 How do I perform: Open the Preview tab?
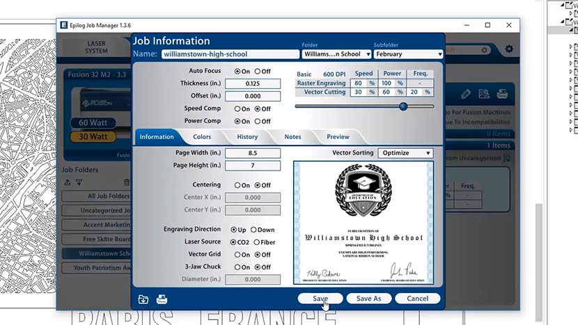[x=338, y=137]
